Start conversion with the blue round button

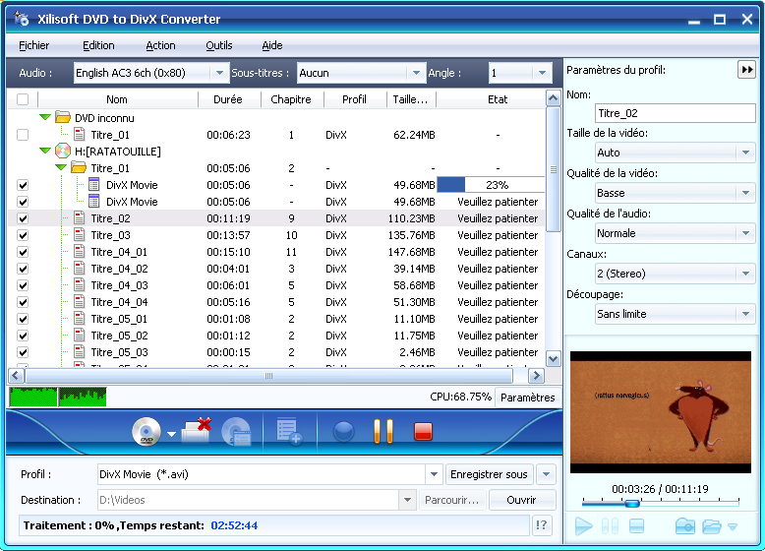343,431
